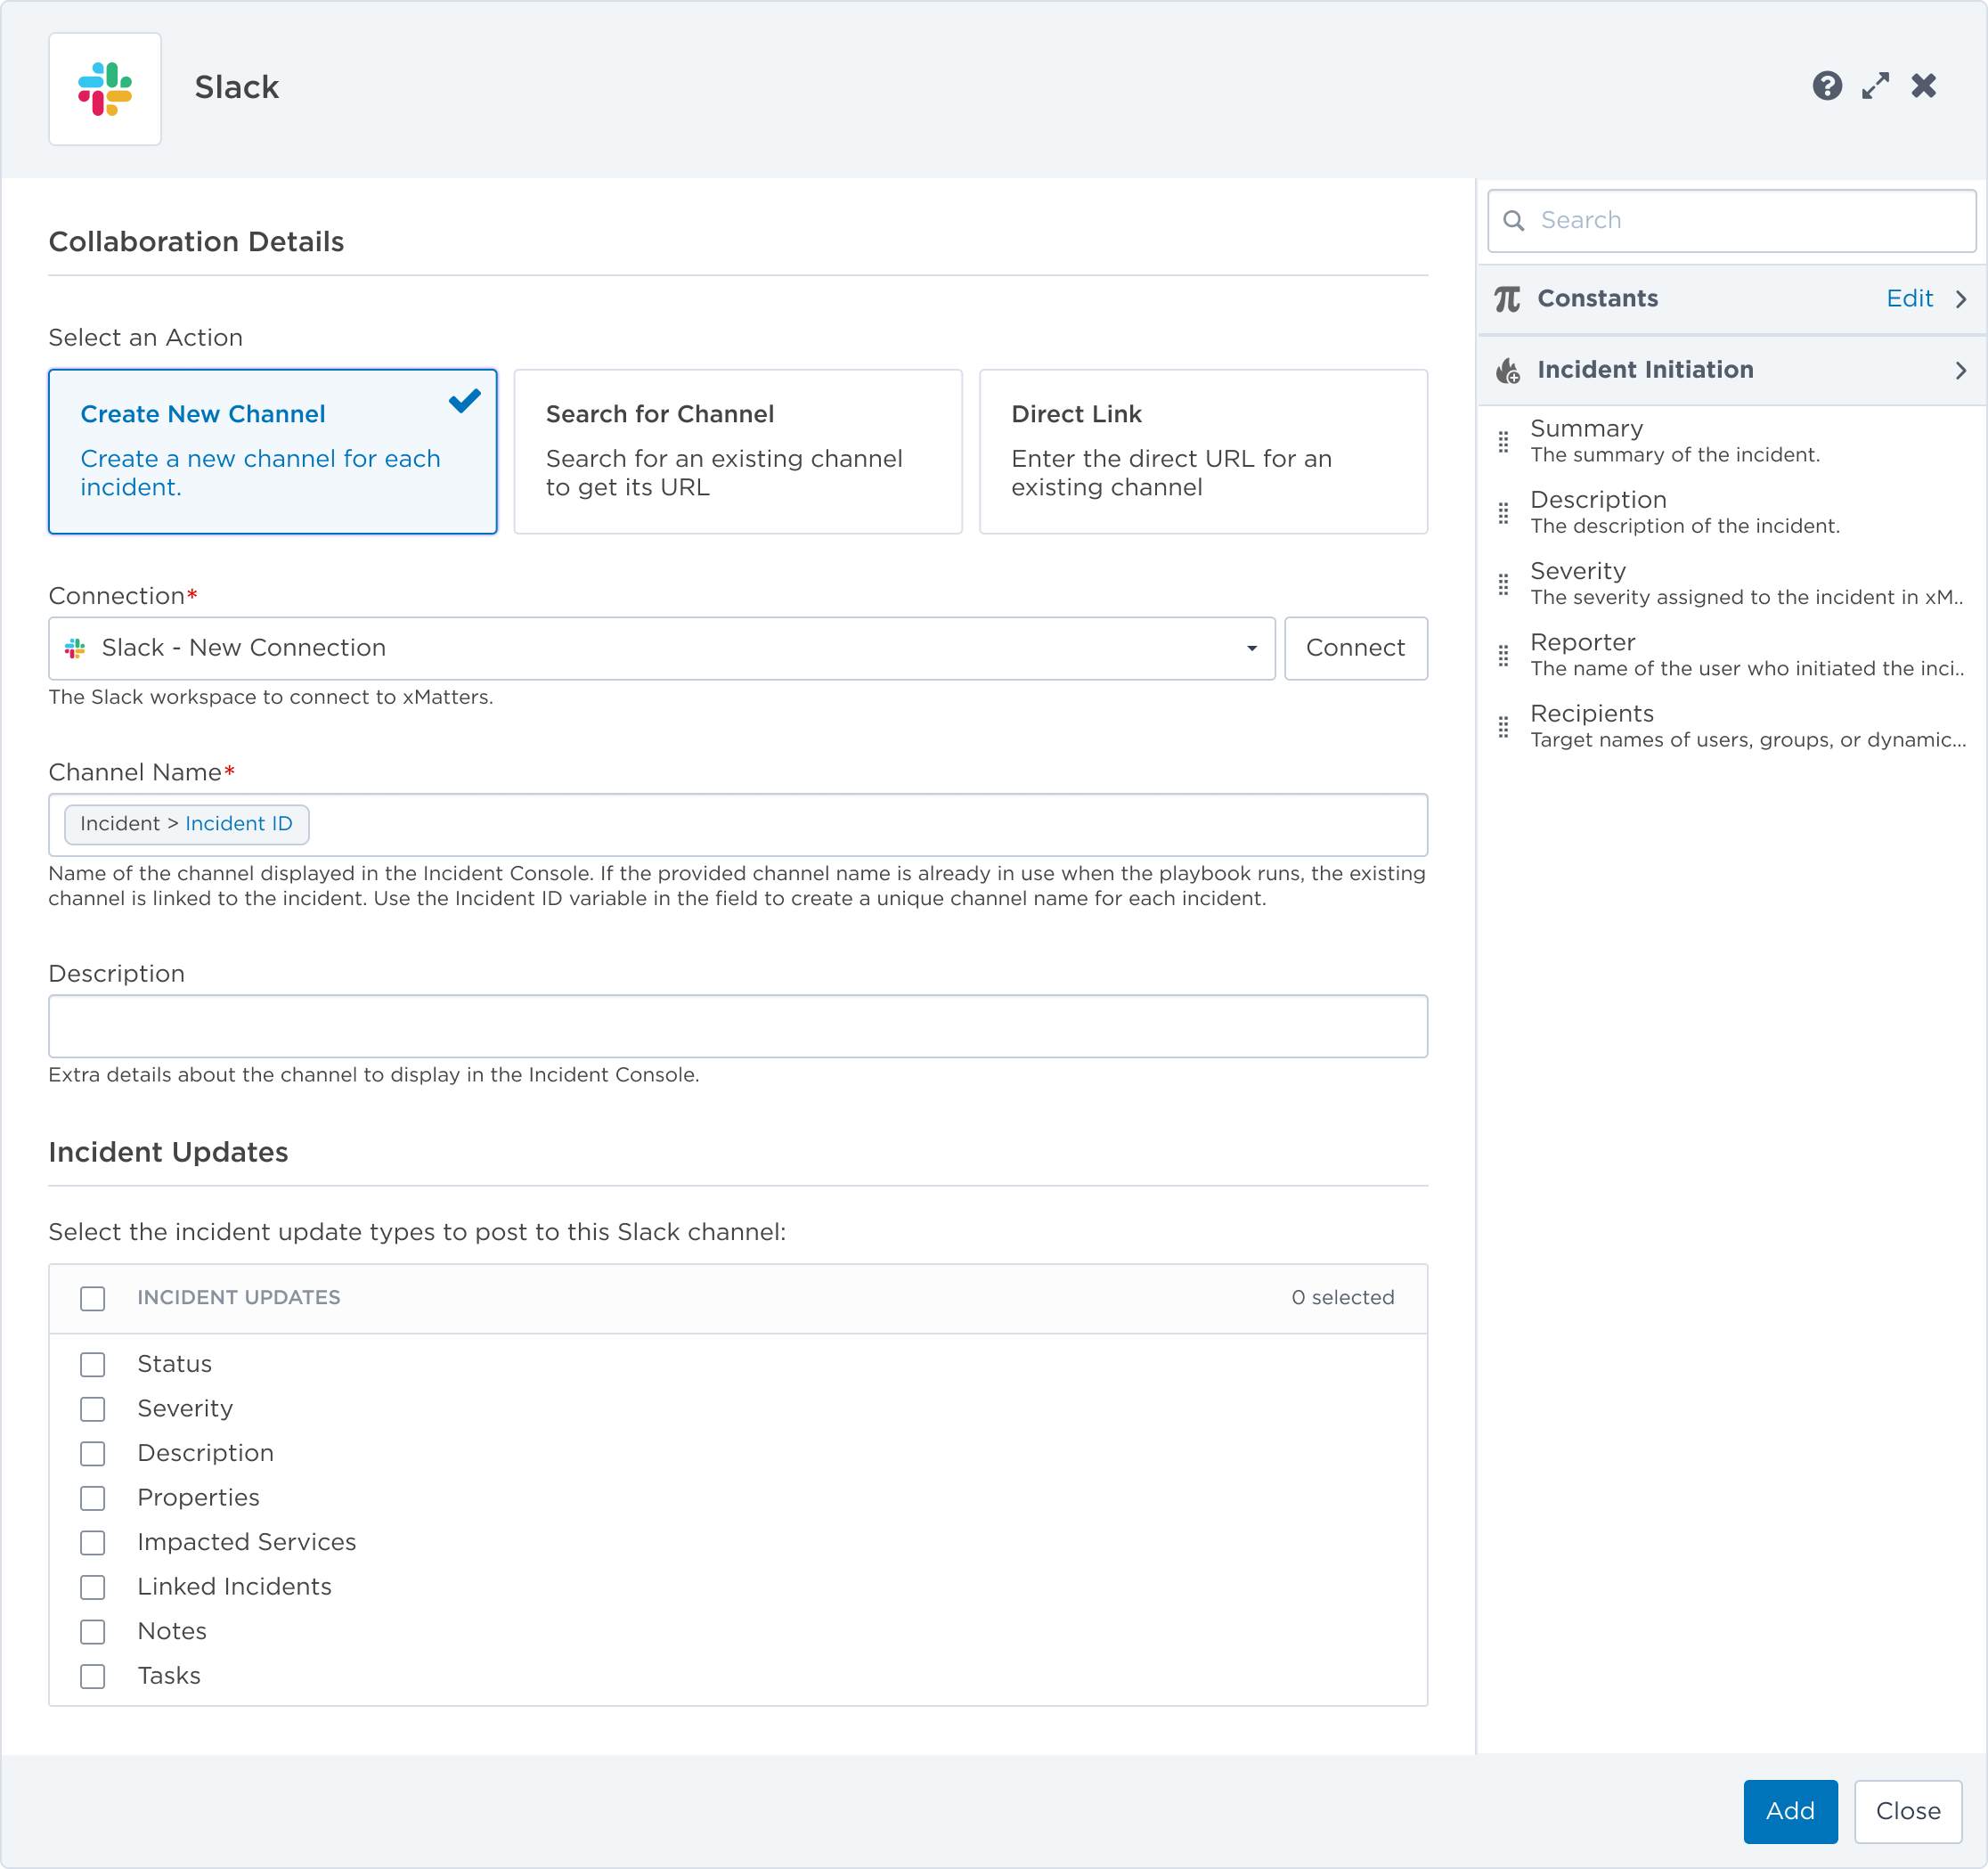Enable the Severity update checkbox
This screenshot has height=1869, width=1988.
click(93, 1409)
